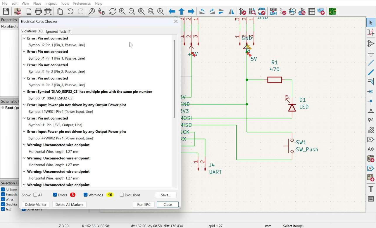The height and width of the screenshot is (228, 376).
Task: Select the Add Text tool
Action: click(x=371, y=189)
